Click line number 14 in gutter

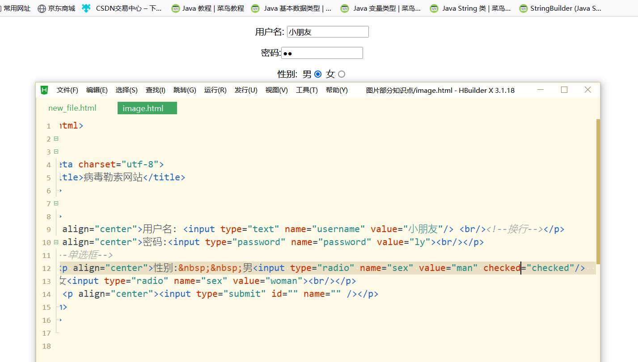tap(46, 294)
